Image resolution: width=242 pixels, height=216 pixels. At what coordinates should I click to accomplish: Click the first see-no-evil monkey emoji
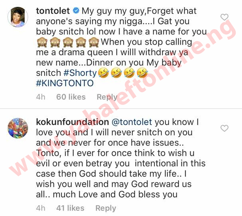42,42
